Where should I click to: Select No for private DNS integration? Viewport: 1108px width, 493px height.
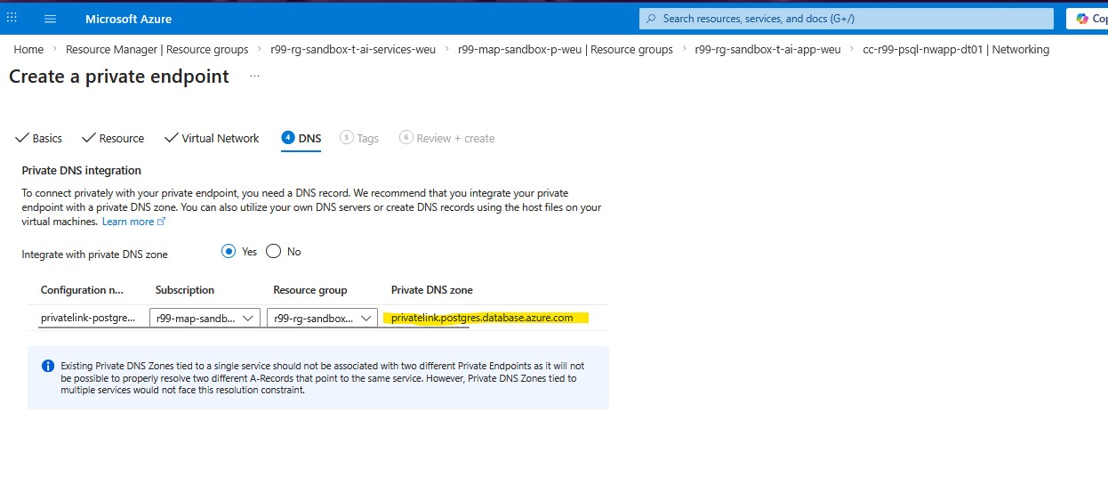pos(273,252)
